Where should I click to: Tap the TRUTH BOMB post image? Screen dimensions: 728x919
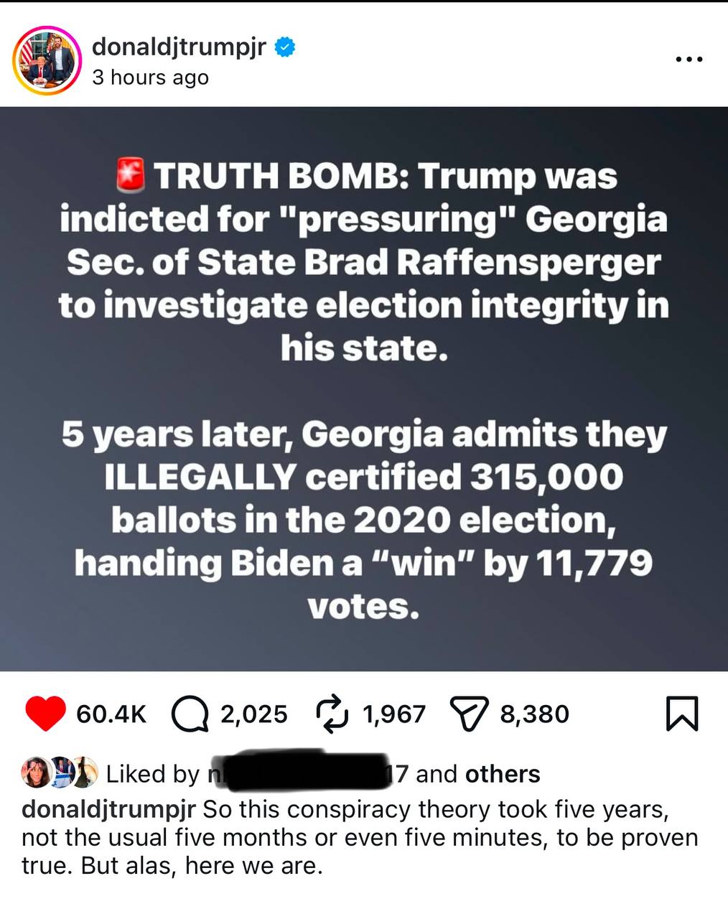(364, 389)
